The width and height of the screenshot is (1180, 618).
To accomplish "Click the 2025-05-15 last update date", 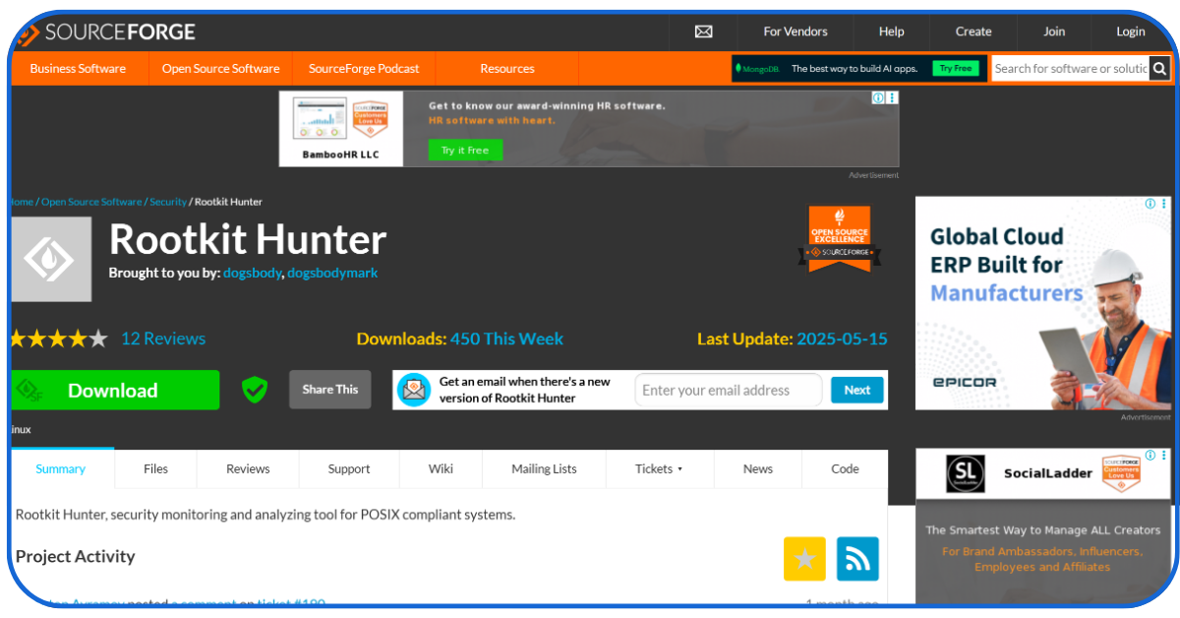I will tap(842, 339).
